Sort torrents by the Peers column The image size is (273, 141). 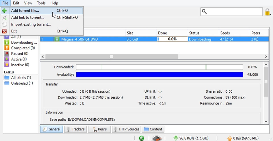click(x=259, y=33)
